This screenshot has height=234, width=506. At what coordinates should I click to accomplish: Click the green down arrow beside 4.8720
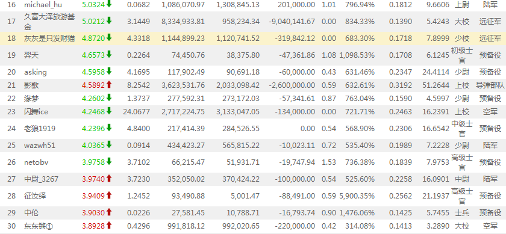click(x=109, y=38)
